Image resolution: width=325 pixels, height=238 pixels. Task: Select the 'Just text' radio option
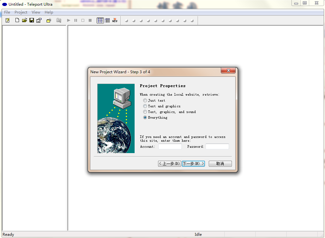pyautogui.click(x=145, y=100)
